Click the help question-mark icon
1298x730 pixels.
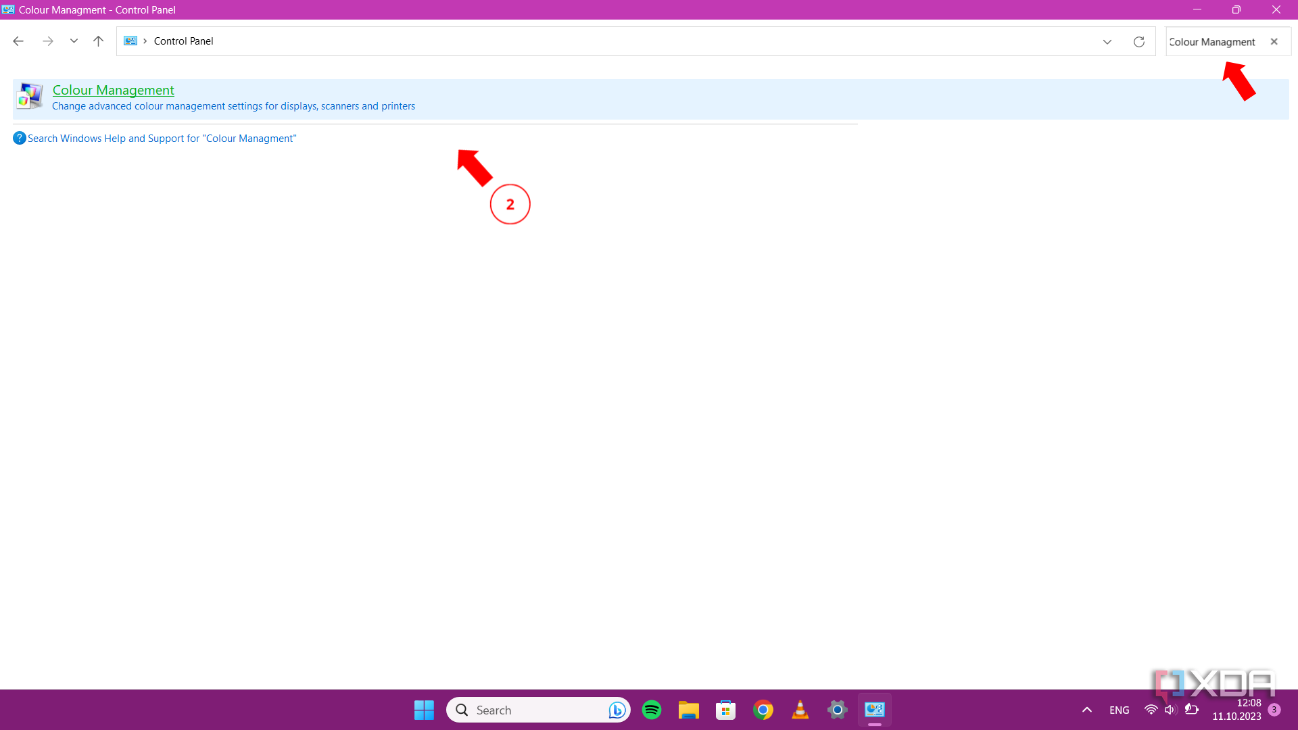[x=19, y=138]
